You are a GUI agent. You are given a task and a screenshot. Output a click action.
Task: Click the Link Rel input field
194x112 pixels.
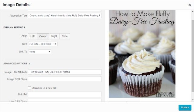(65, 94)
